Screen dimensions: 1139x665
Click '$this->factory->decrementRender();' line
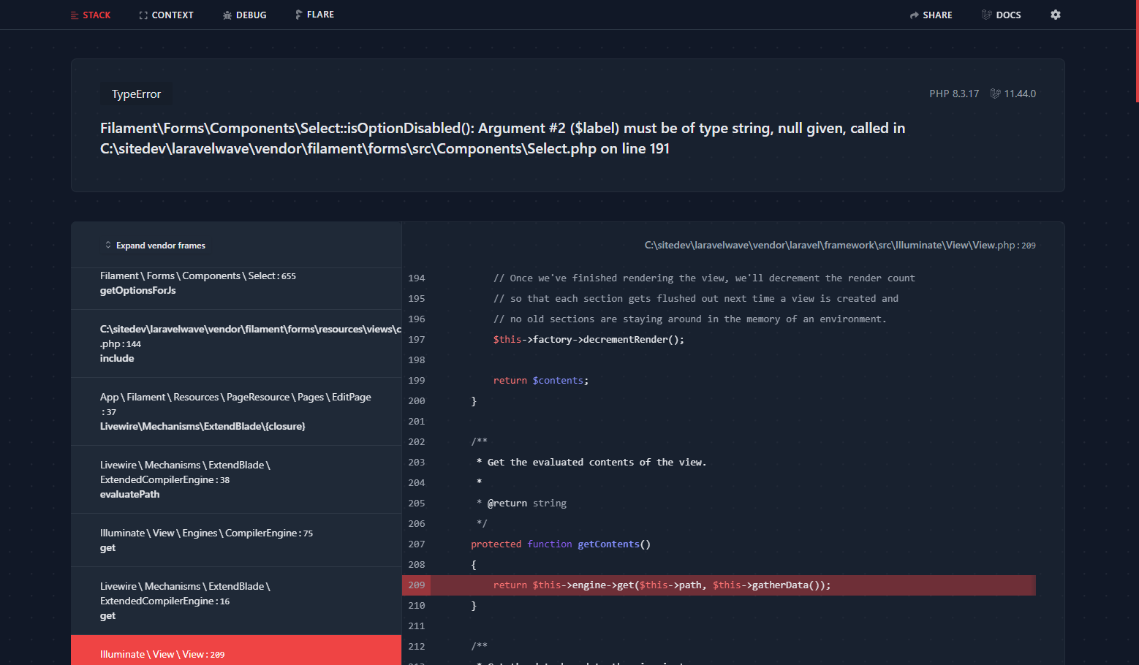pyautogui.click(x=589, y=340)
